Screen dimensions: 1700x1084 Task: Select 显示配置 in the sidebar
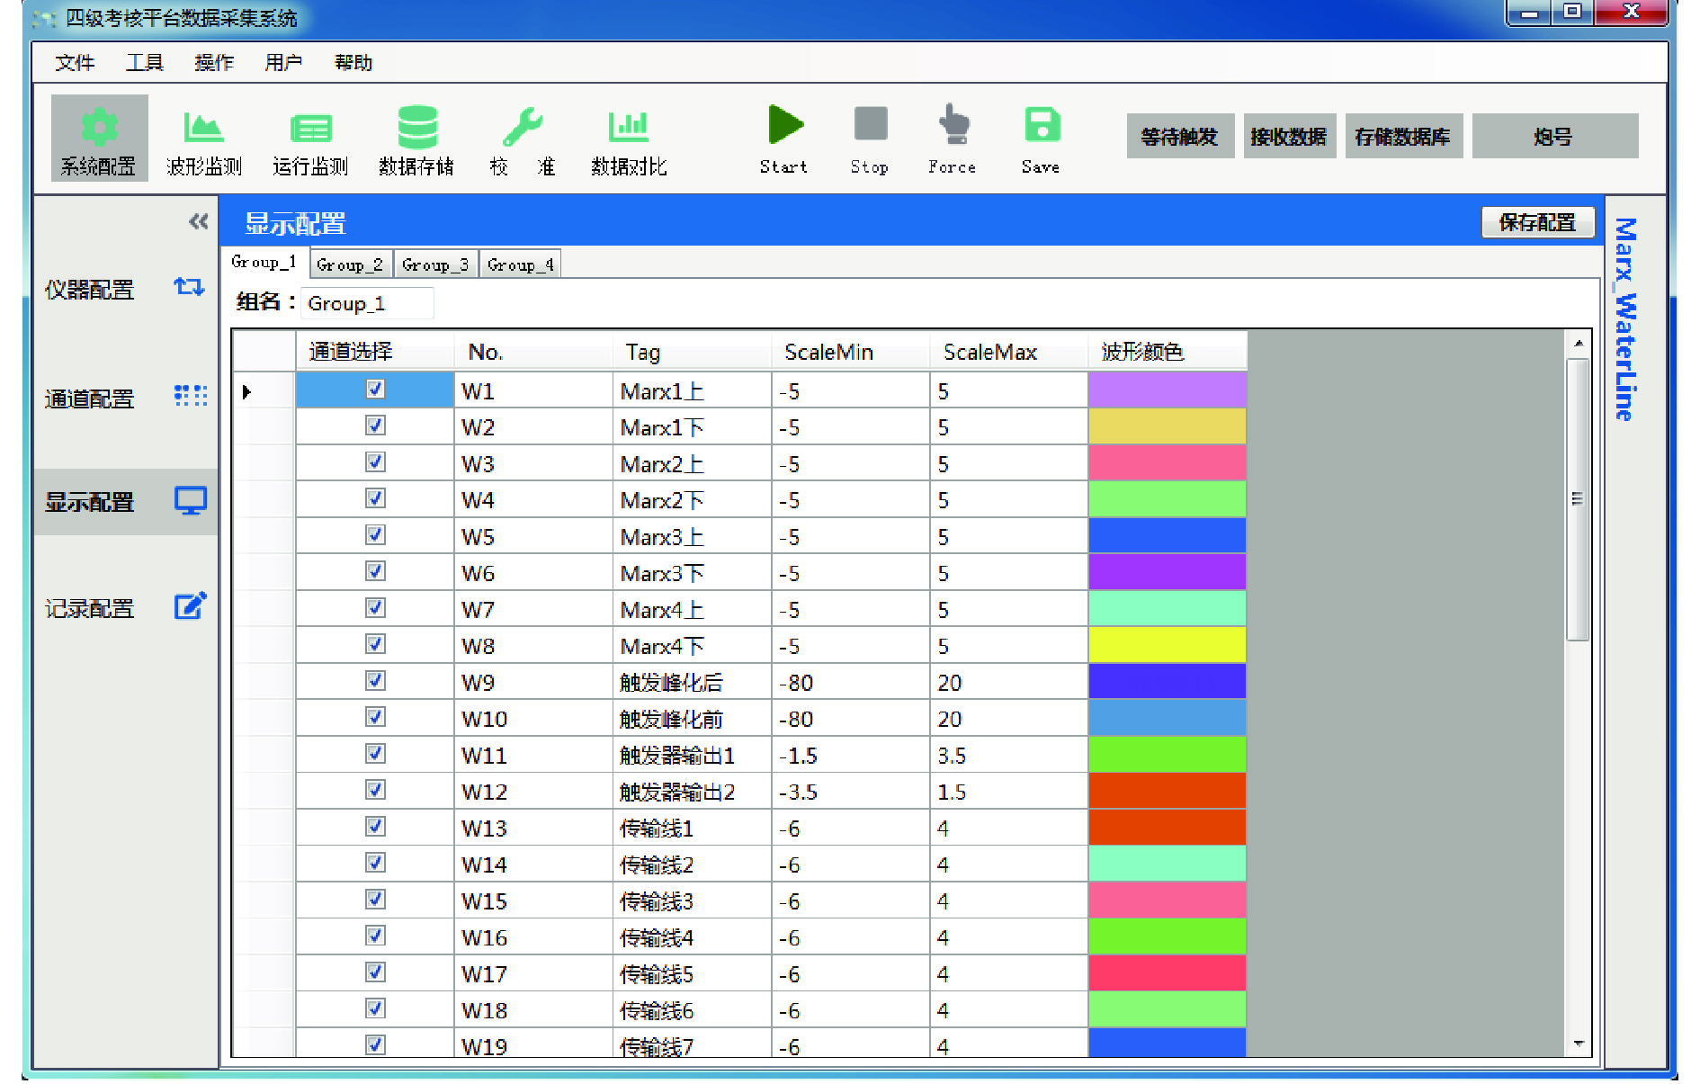[x=126, y=502]
